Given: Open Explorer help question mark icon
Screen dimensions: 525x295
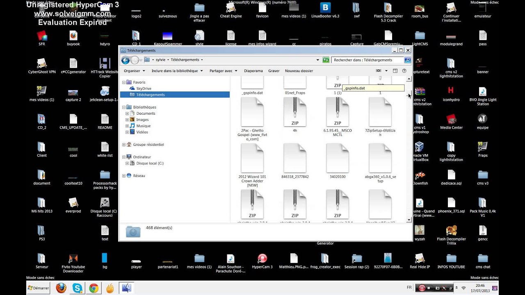Looking at the screenshot, I should 404,71.
